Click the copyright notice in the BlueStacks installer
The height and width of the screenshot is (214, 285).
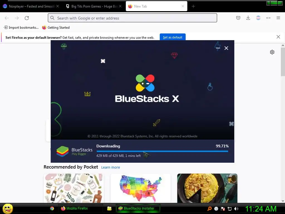142,136
